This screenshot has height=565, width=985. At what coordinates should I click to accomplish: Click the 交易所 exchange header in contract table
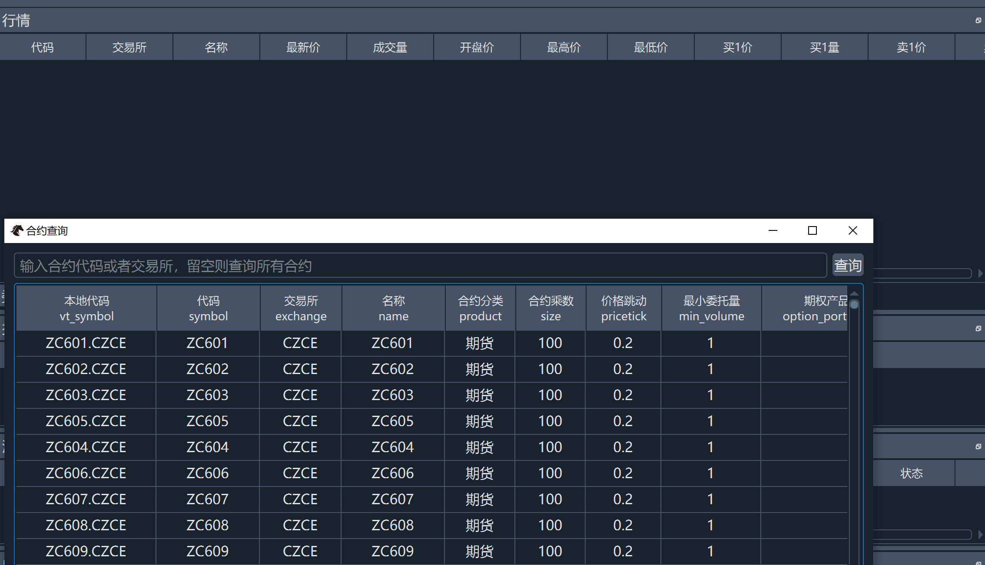coord(301,308)
